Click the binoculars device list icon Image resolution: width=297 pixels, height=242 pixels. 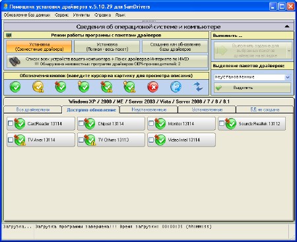(x=15, y=61)
